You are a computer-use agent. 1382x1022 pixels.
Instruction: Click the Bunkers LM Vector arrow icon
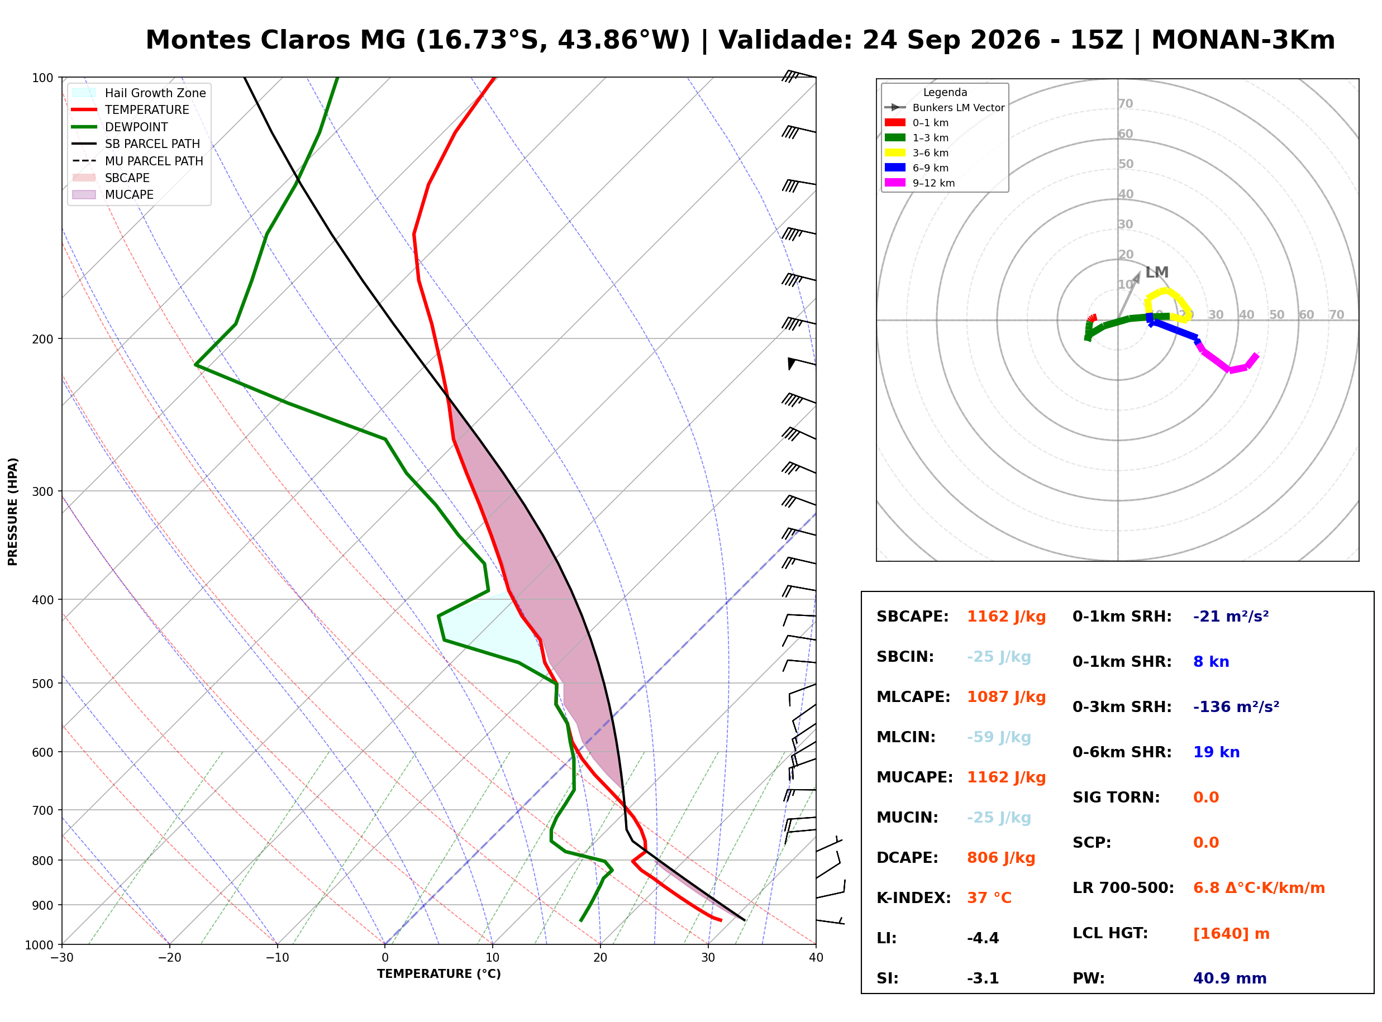point(895,108)
